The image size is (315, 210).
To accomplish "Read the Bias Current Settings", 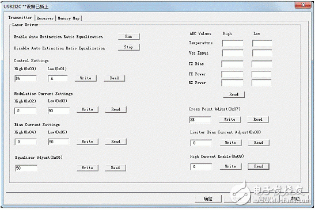I will [116, 142].
